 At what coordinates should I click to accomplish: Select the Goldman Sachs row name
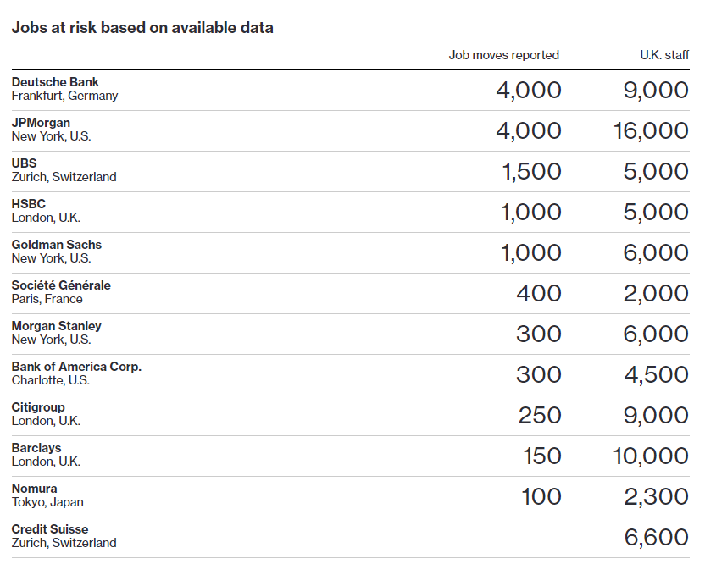pyautogui.click(x=57, y=245)
